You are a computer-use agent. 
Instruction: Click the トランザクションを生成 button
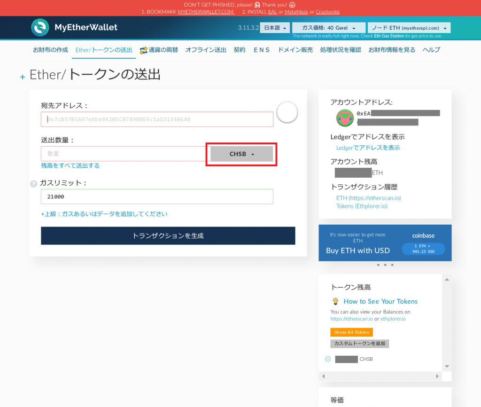pos(168,235)
